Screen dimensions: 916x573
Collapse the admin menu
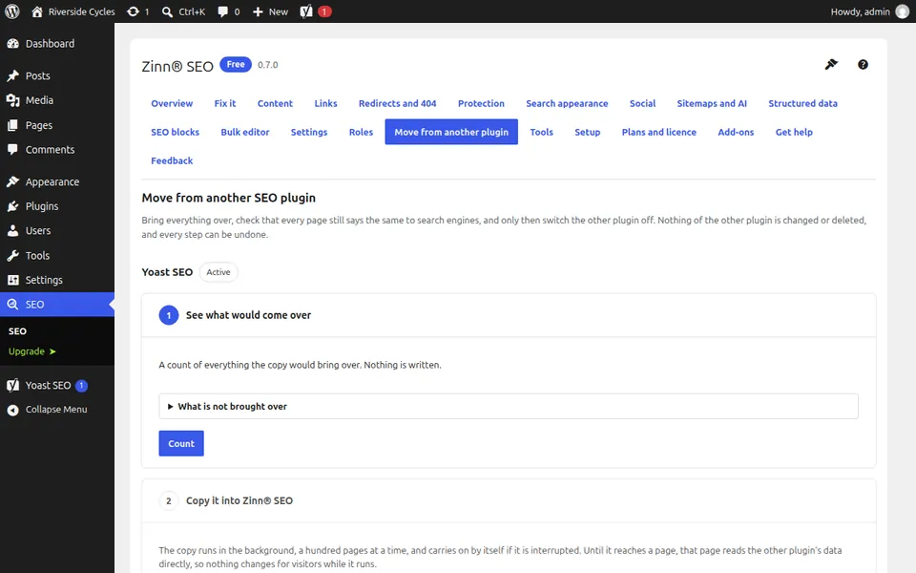coord(57,410)
